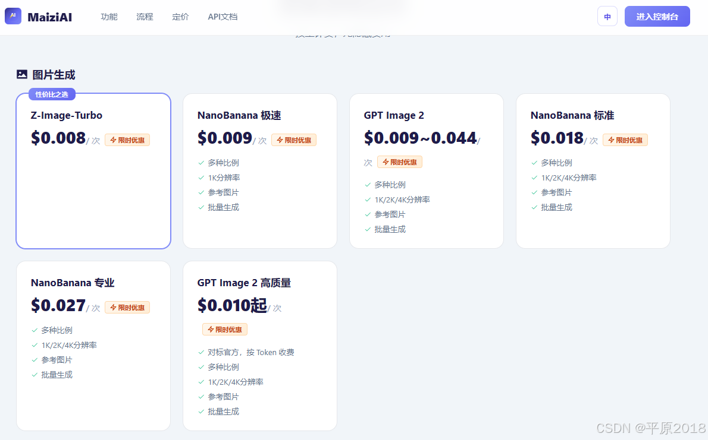Select the Z-Image-Turbo card title
Screen dimensions: 708x440
[67, 115]
